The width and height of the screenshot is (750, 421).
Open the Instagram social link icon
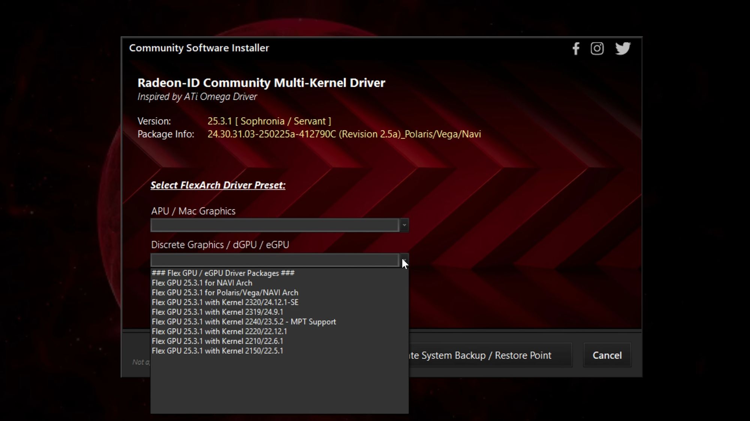(597, 49)
